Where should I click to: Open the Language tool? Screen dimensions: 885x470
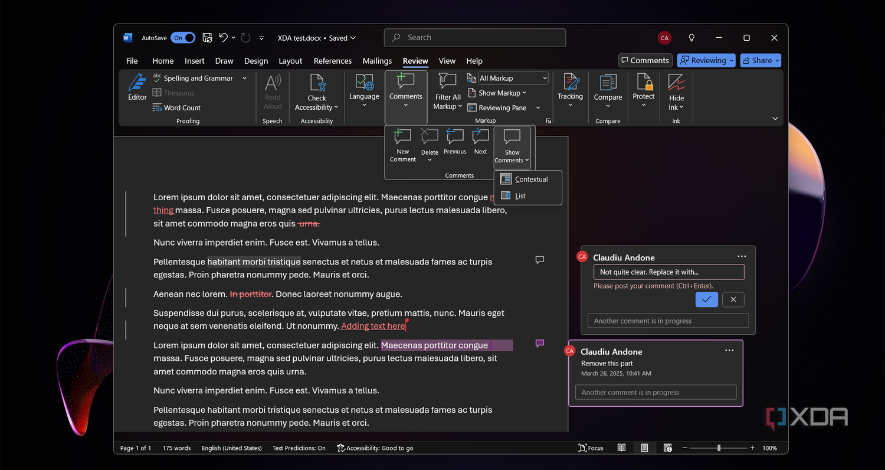click(364, 91)
